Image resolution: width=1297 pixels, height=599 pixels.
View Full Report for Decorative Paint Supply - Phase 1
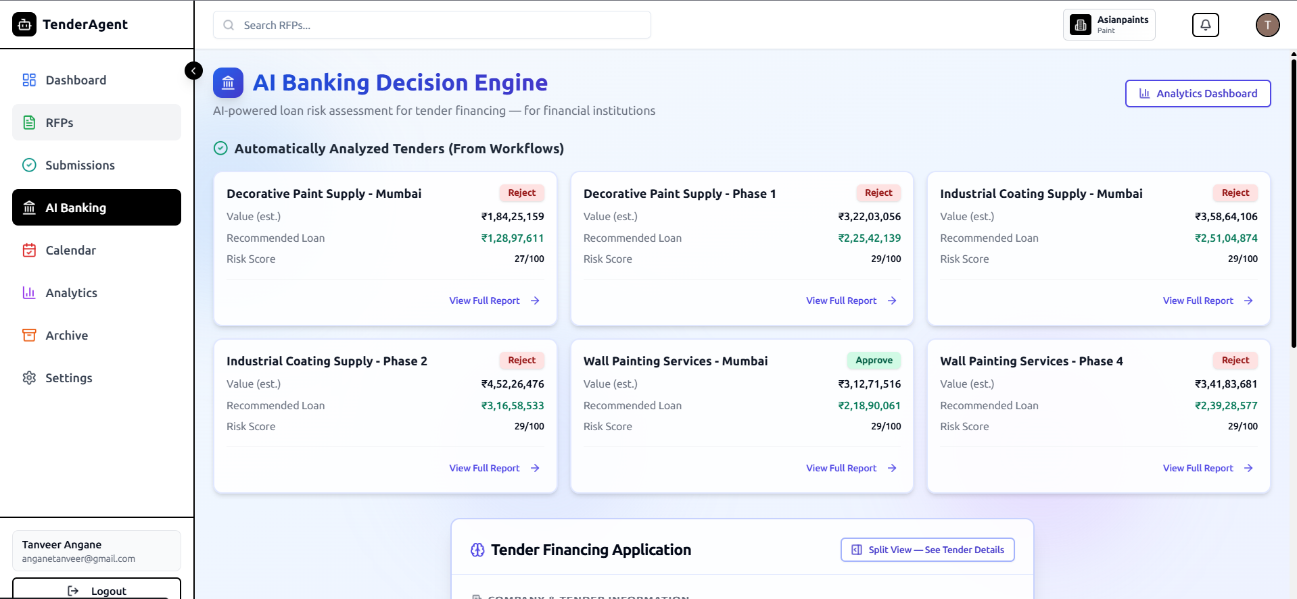point(851,301)
